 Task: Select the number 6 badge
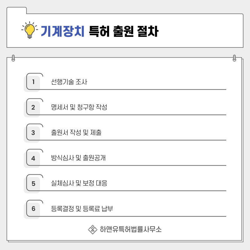point(33,209)
